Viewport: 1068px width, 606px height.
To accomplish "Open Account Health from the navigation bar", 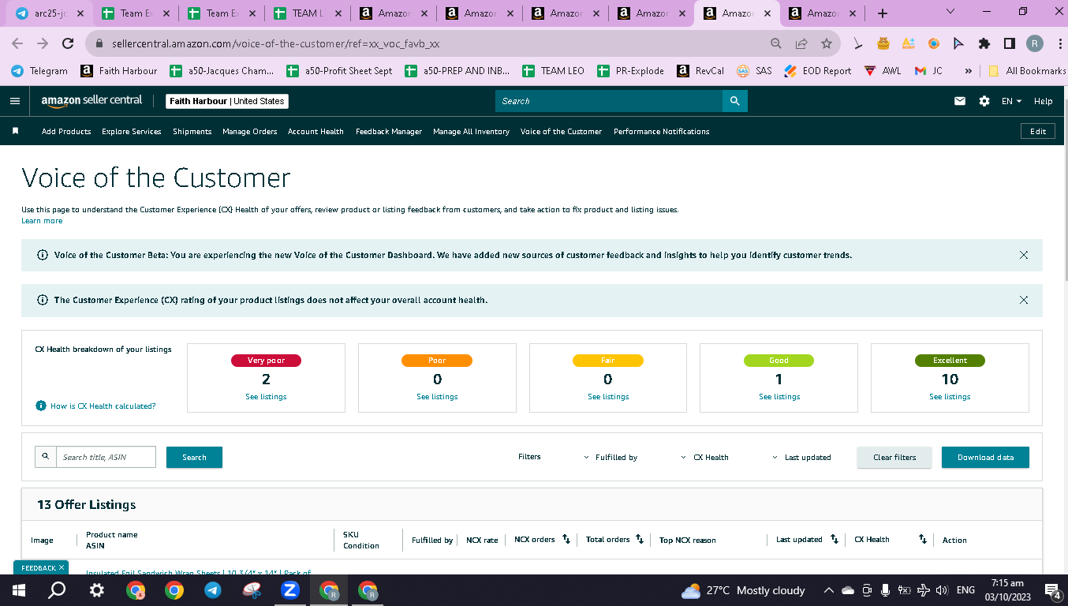I will (x=316, y=131).
